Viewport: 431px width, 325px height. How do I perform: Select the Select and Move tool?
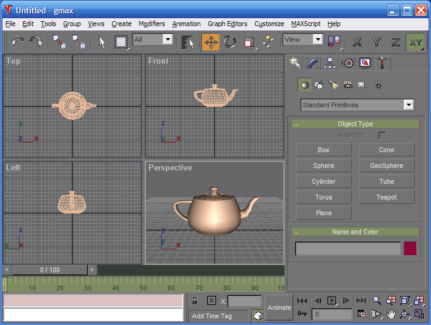point(211,42)
